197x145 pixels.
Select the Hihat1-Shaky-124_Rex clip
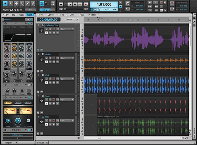point(143,125)
